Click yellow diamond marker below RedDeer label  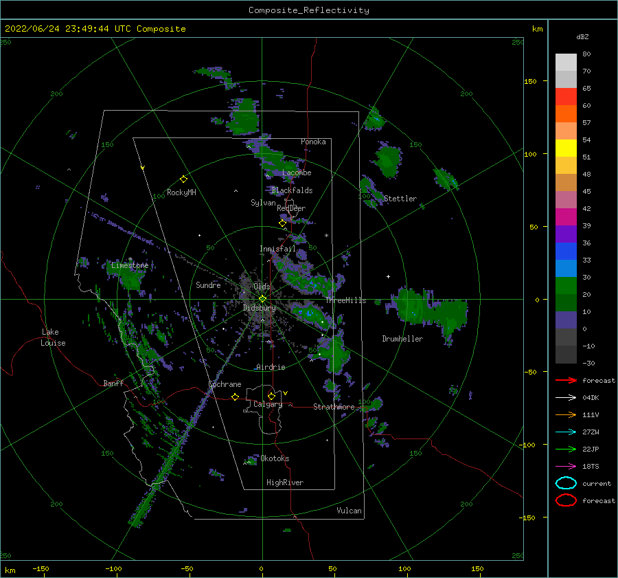(x=282, y=223)
